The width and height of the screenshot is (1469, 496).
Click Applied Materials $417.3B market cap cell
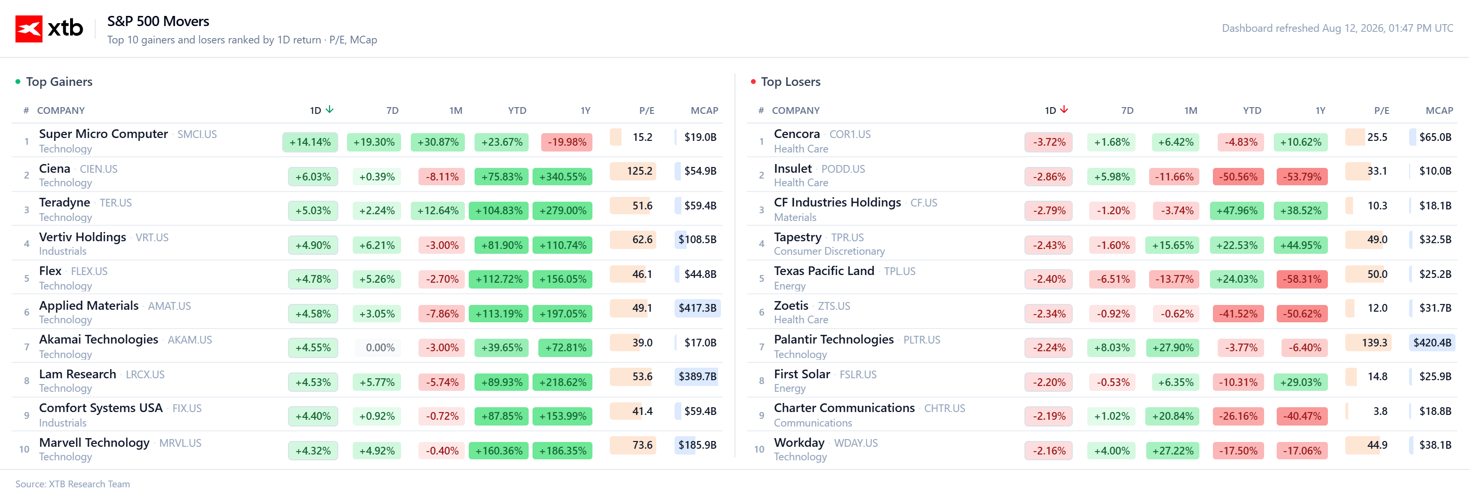[697, 308]
